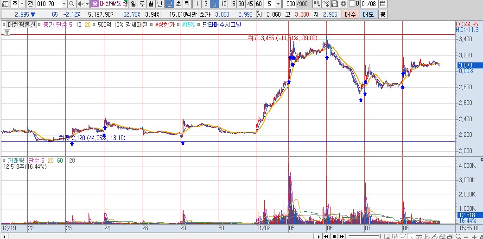
Task: Click the chart layout icon at top-left
Action: click(x=6, y=4)
